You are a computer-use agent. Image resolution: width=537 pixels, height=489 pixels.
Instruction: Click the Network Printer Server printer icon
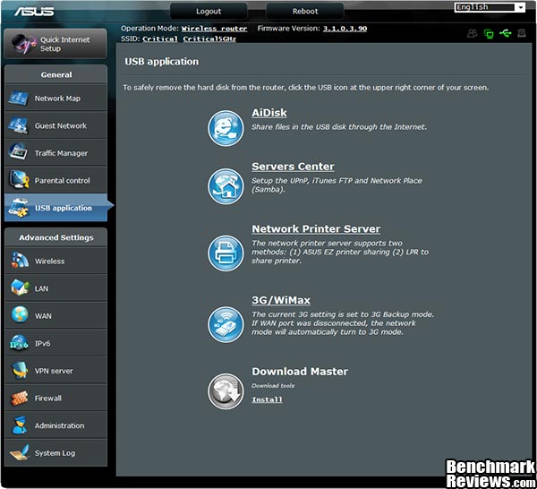(x=226, y=253)
